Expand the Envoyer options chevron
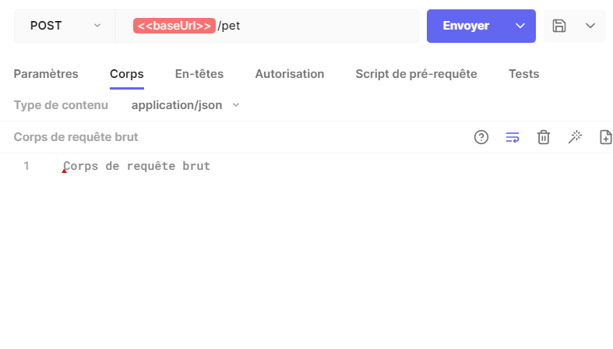The width and height of the screenshot is (613, 349). (x=520, y=26)
